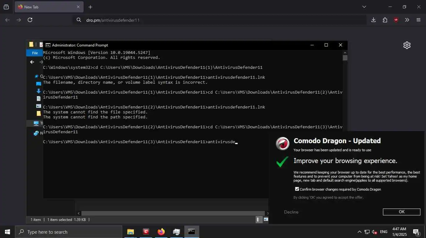426x238 pixels.
Task: Click the muted volume tray icon
Action: pyautogui.click(x=374, y=232)
